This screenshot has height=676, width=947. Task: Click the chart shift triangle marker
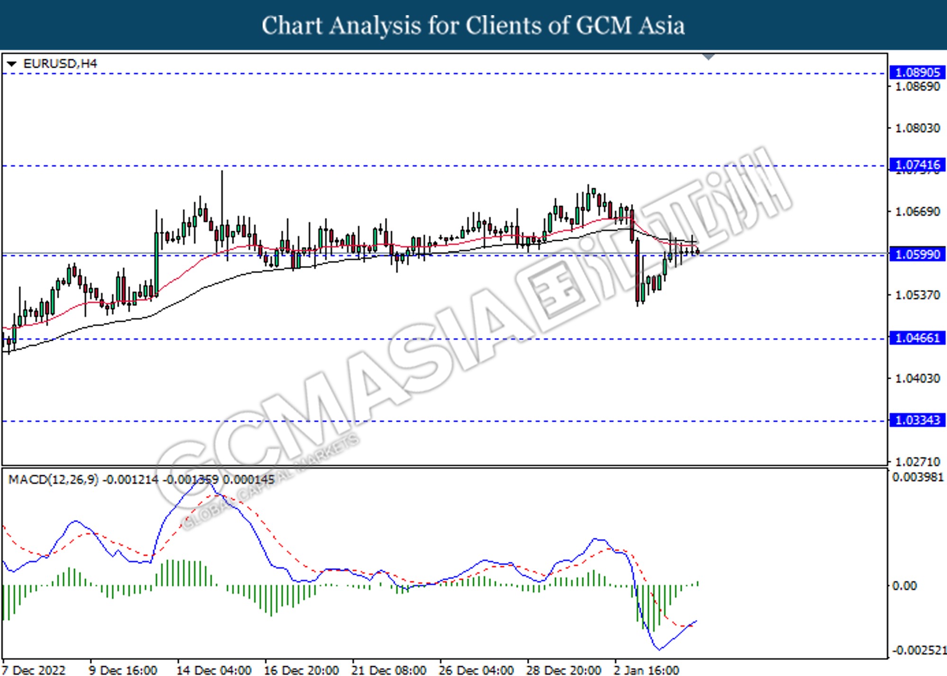coord(708,57)
